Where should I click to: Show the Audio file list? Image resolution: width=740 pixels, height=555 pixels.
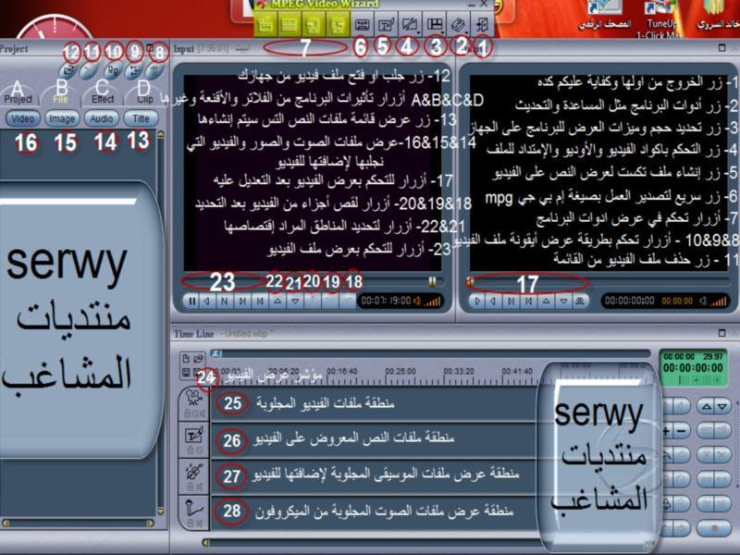point(102,118)
